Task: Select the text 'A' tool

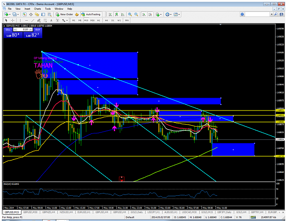Action: (x=51, y=20)
